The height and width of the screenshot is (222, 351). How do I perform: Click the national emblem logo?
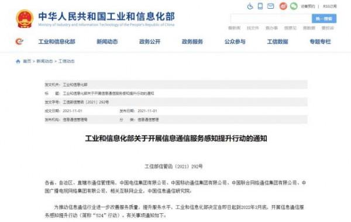[x=25, y=19]
